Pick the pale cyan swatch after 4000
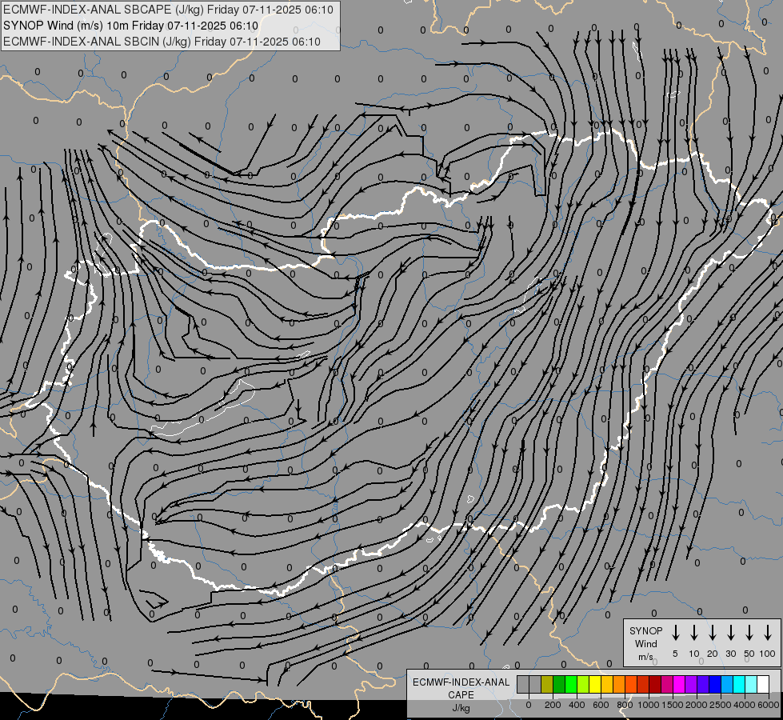Image resolution: width=783 pixels, height=720 pixels. 750,684
